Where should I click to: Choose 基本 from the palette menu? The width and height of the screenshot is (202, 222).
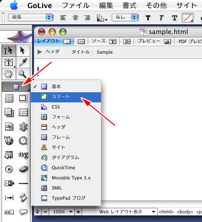66,87
